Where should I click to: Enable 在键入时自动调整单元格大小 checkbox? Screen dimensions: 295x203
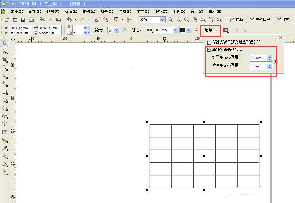[209, 42]
